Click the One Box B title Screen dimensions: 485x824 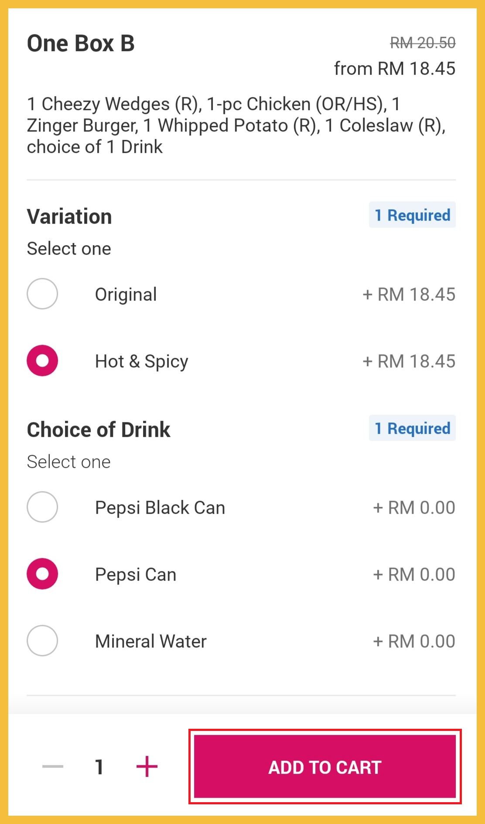pyautogui.click(x=81, y=44)
